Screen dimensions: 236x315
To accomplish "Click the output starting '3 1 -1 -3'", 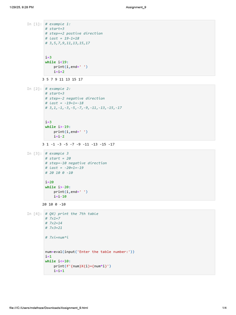I will pyautogui.click(x=78, y=144).
